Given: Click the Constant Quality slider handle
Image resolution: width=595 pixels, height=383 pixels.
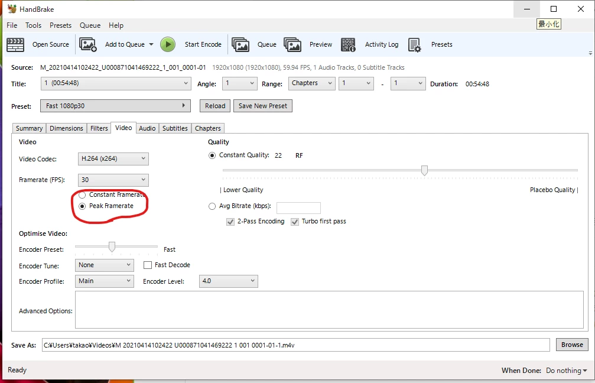Looking at the screenshot, I should point(424,170).
